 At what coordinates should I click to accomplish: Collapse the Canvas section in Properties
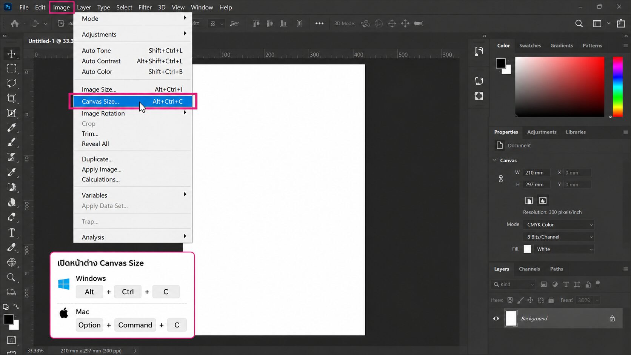494,160
